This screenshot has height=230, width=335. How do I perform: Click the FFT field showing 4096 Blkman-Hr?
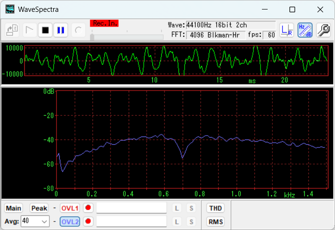coord(215,35)
